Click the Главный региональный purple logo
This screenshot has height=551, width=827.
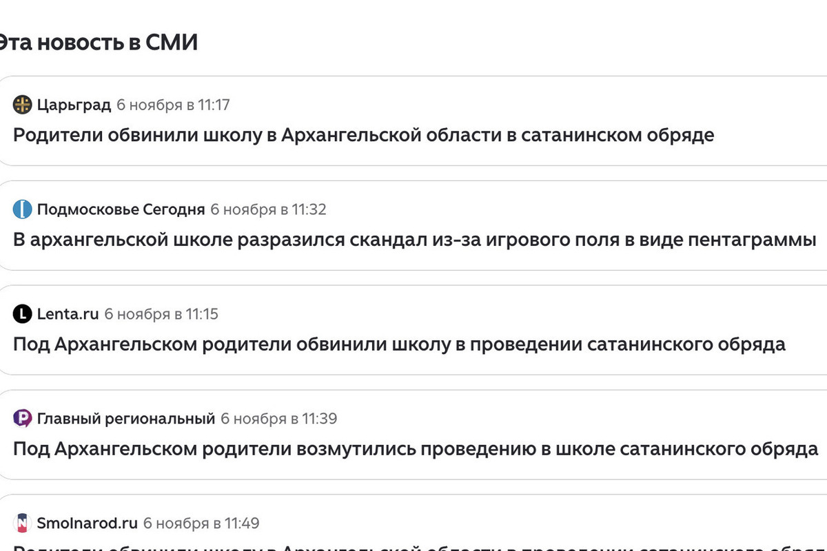pyautogui.click(x=23, y=418)
